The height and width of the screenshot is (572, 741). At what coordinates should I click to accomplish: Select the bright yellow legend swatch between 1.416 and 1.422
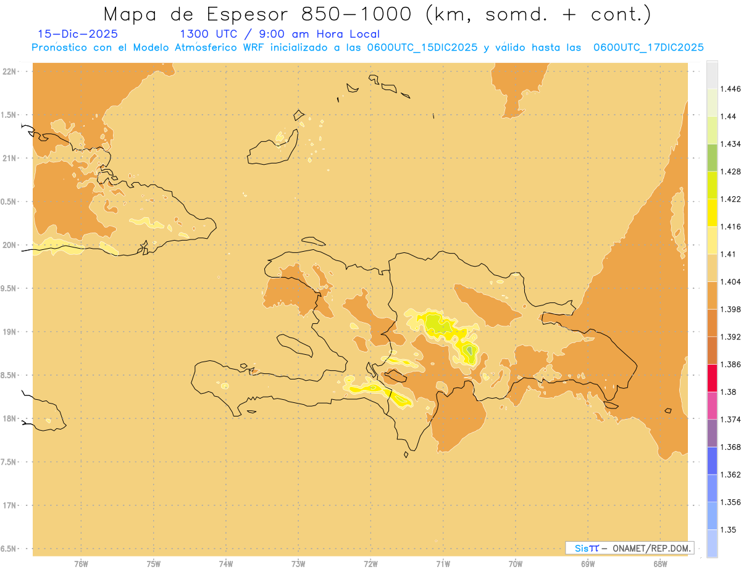point(712,213)
